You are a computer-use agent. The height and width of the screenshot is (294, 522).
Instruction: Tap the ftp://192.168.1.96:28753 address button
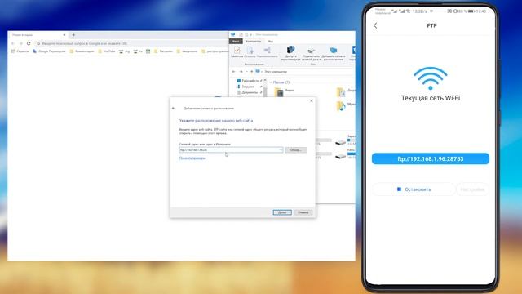[431, 158]
